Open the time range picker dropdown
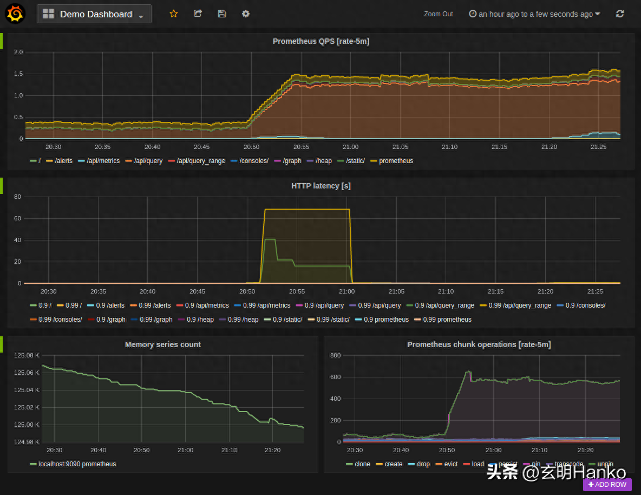 coord(534,14)
